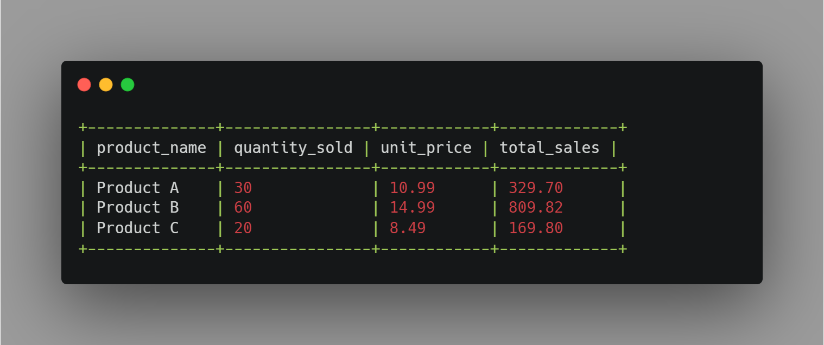Click the total sales value 329.70
Image resolution: width=824 pixels, height=345 pixels.
536,188
